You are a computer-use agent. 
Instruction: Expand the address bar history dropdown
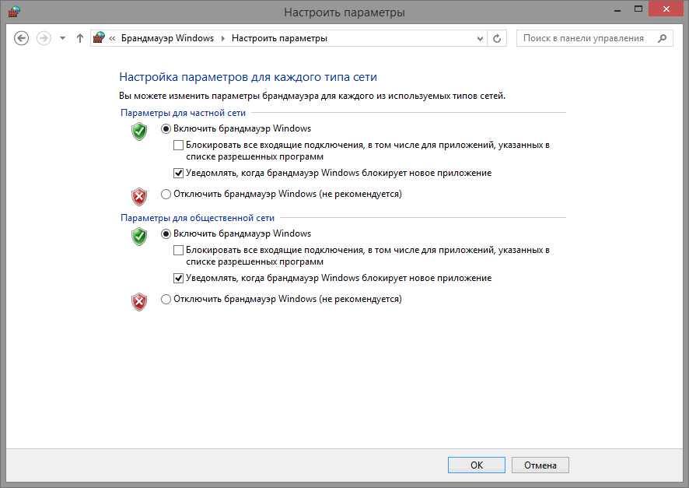(x=479, y=38)
